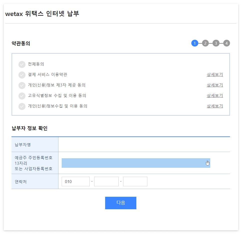Viewport: 242px width, 234px height.
Task: Open 상세보기 next to 개인(신용)정보수집 동의
Action: coord(215,106)
